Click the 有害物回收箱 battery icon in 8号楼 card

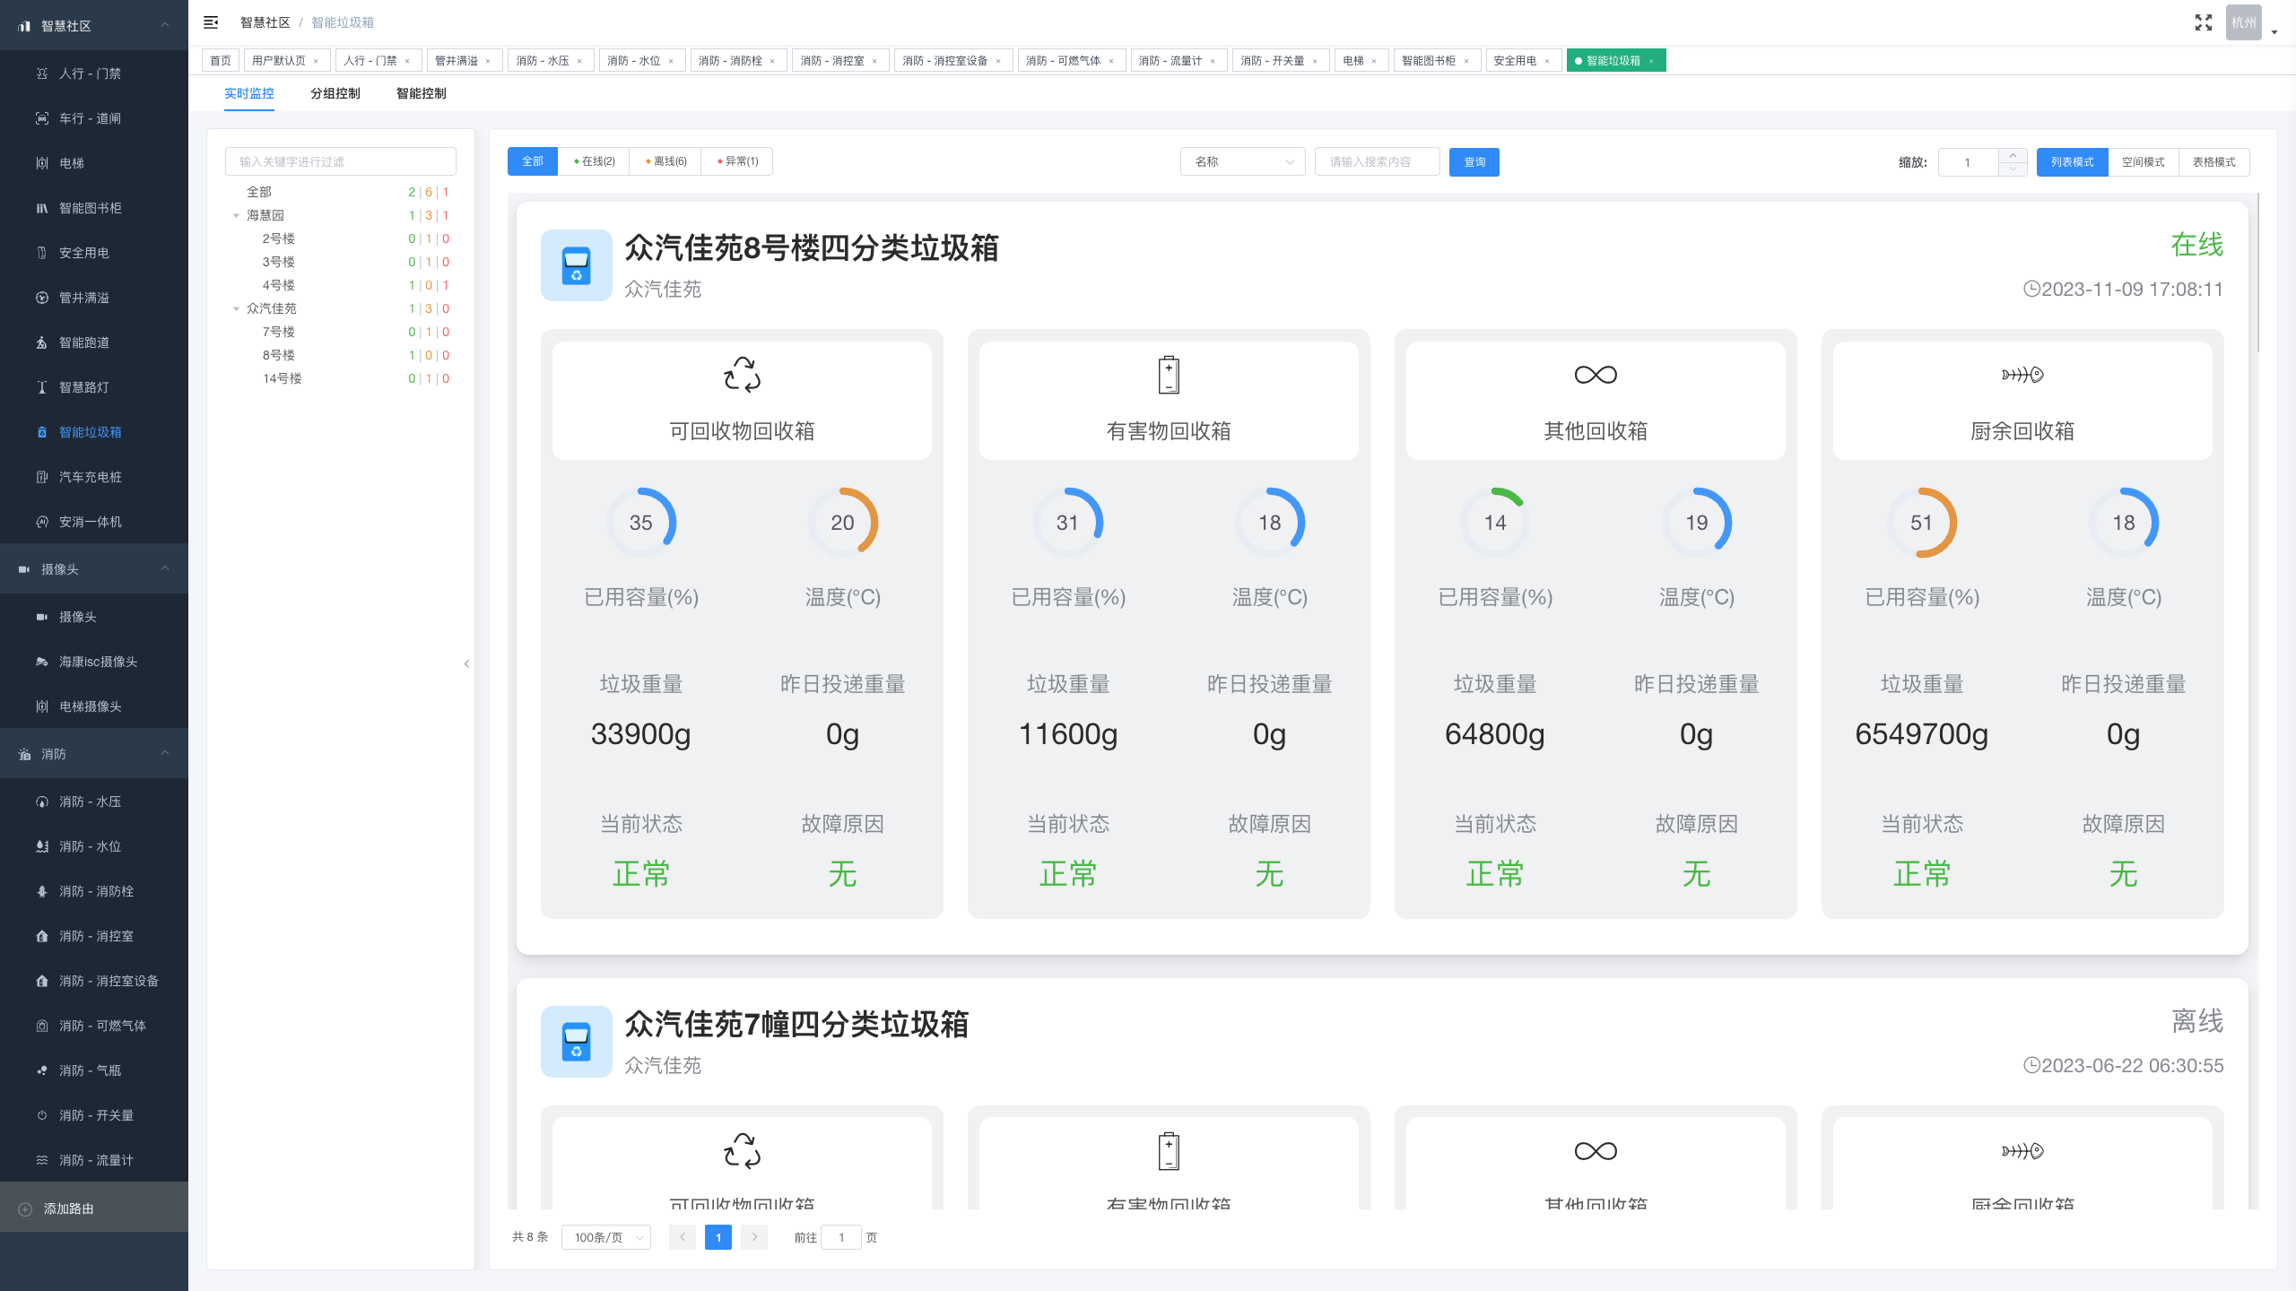(1169, 375)
